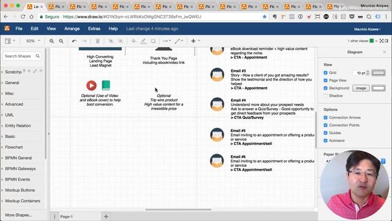Close the Scratchpad section

(x=41, y=71)
